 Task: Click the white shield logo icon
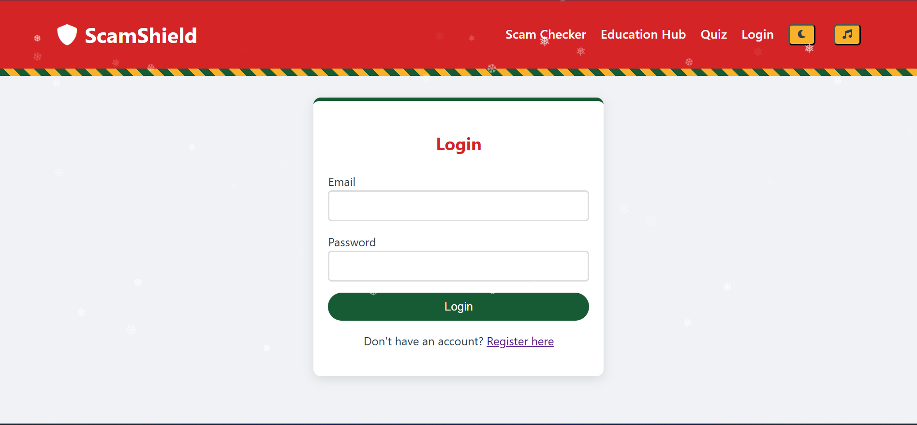point(67,35)
